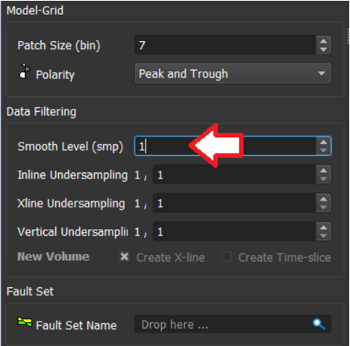Image resolution: width=350 pixels, height=346 pixels.
Task: Toggle the Create X-line checkbox
Action: [124, 257]
